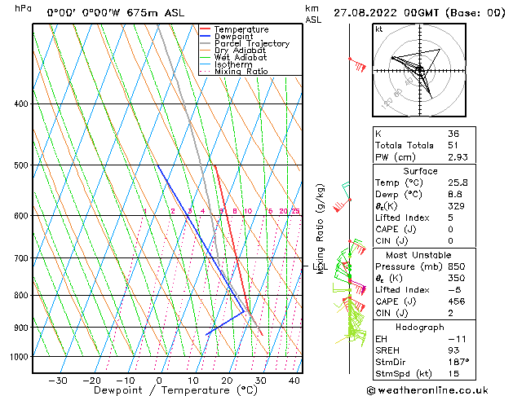The height and width of the screenshot is (396, 513).
Task: Click the 700 hPa pressure label
Action: point(21,258)
